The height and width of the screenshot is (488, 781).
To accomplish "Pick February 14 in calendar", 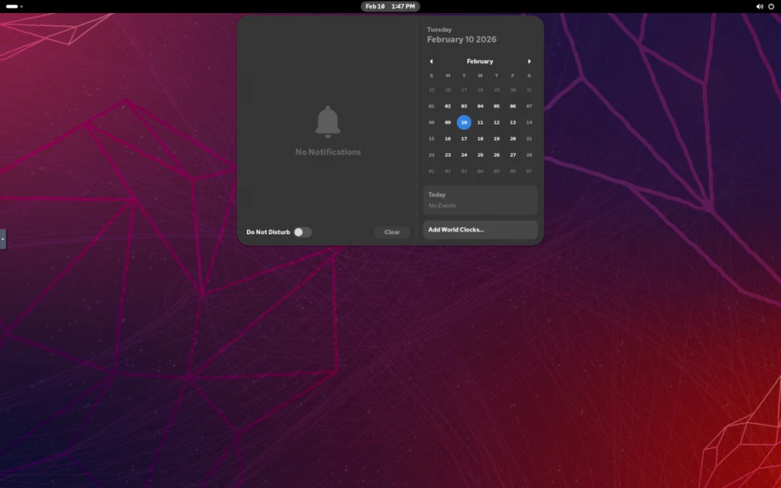I will point(529,122).
